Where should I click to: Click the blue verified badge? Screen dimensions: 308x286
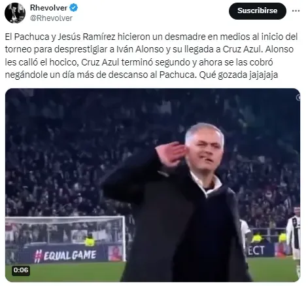coord(73,8)
